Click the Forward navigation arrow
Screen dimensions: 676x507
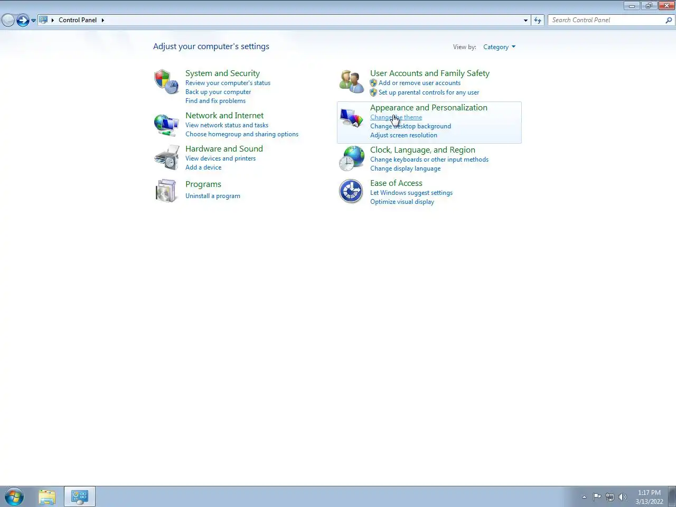coord(23,20)
